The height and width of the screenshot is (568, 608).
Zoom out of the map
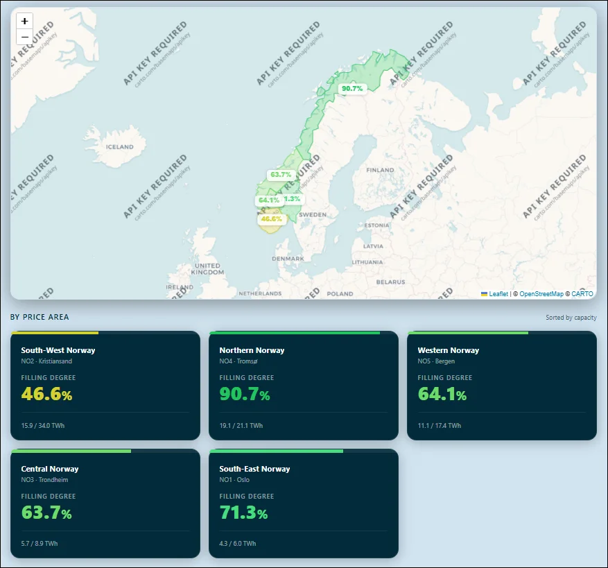click(x=24, y=37)
